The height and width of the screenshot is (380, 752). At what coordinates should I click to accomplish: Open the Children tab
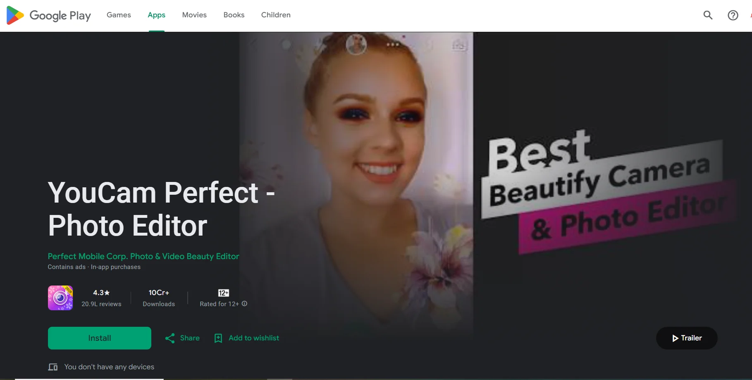(x=276, y=15)
